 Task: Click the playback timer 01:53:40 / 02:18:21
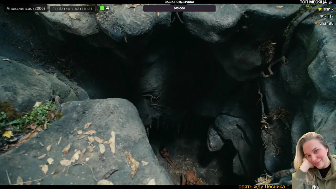tap(72, 9)
